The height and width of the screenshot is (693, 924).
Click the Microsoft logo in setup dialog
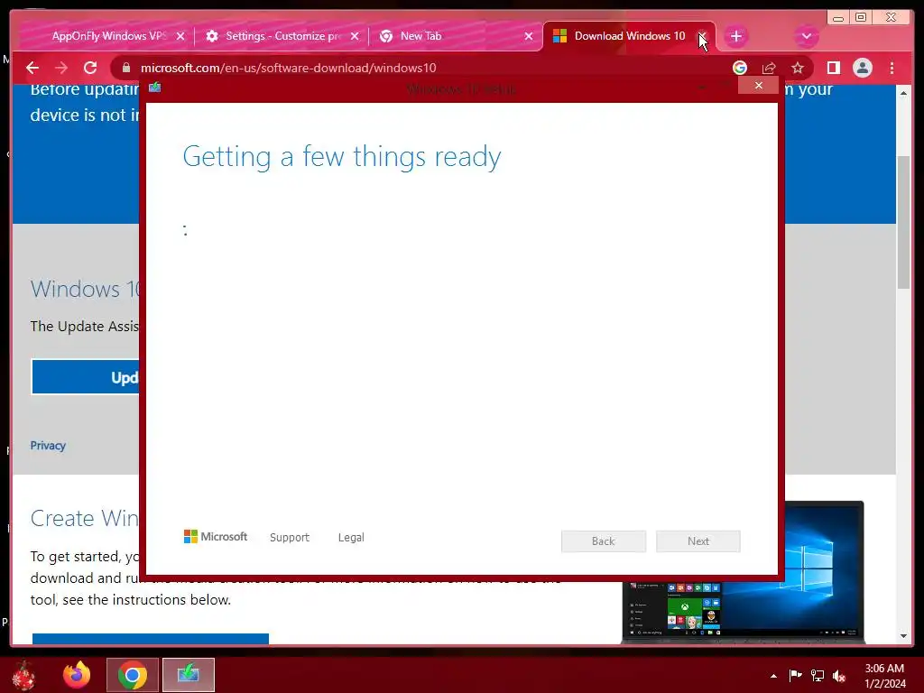[x=216, y=536]
